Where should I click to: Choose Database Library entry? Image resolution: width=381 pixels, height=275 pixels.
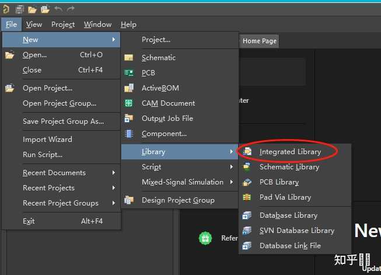click(295, 215)
